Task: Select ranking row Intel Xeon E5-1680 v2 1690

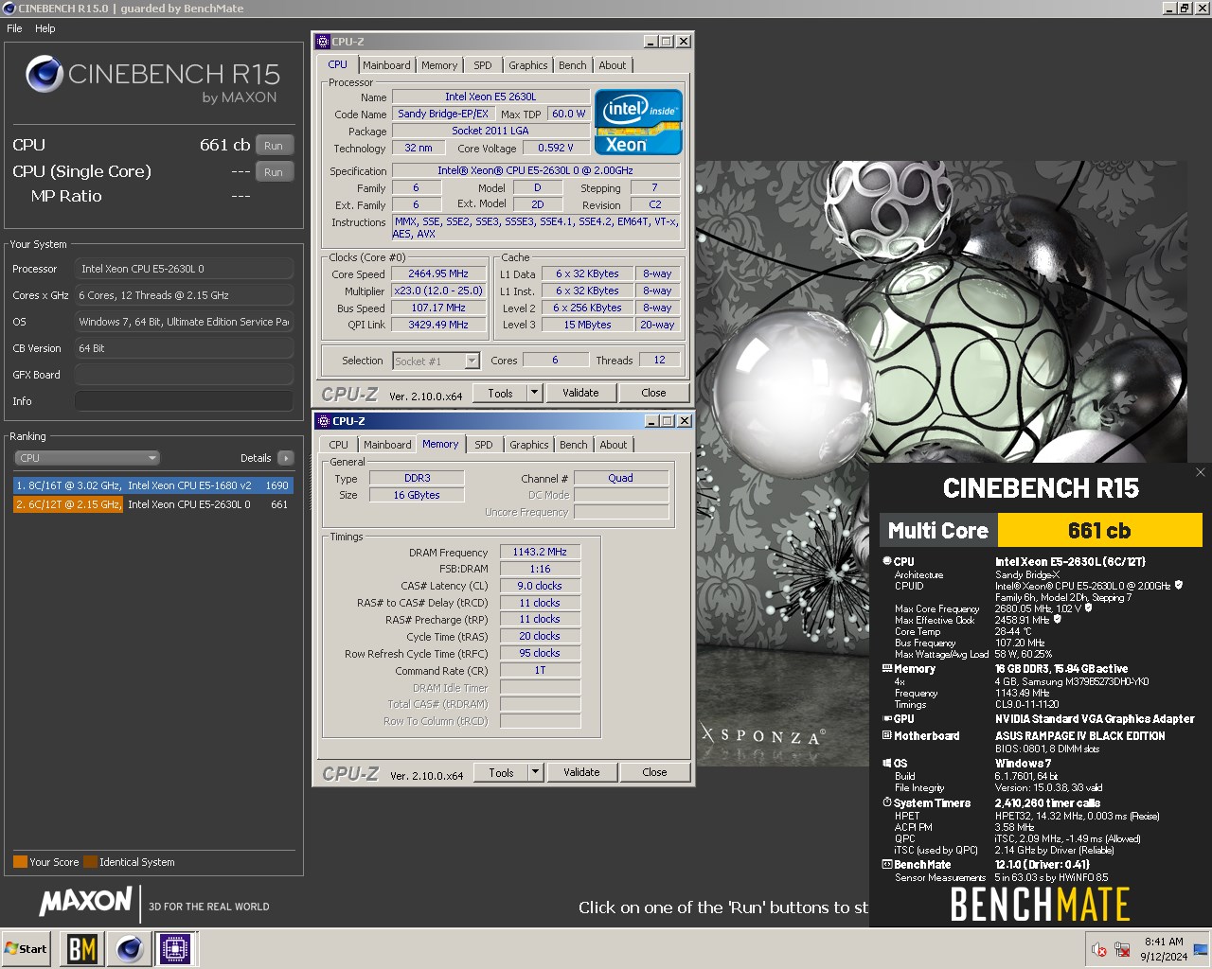Action: click(x=152, y=484)
